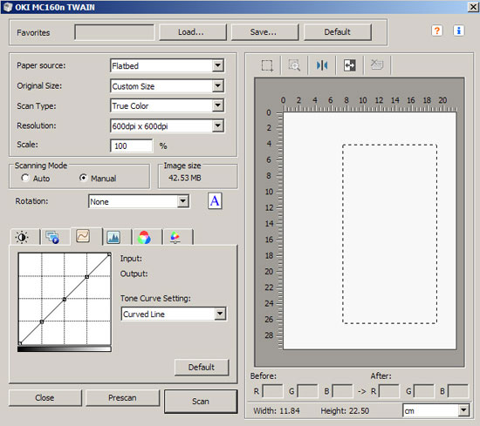Viewport: 480px width, 426px height.
Task: Click the Before G value field
Action: (307, 391)
